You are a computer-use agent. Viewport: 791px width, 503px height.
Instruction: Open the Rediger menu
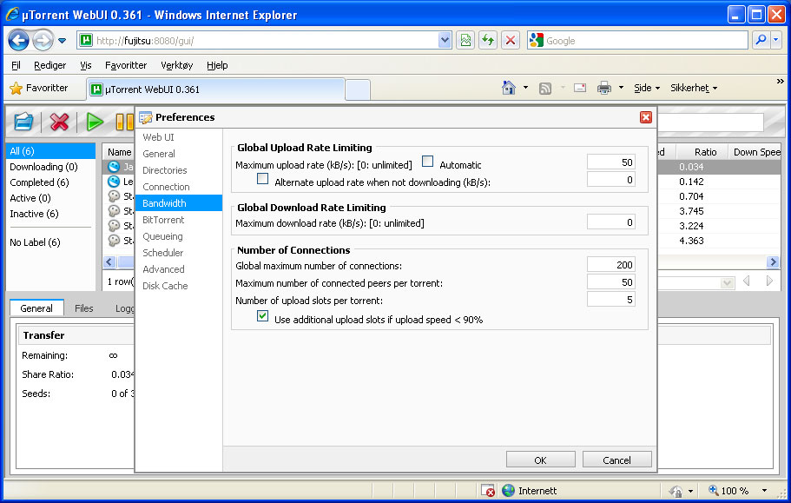(x=50, y=65)
